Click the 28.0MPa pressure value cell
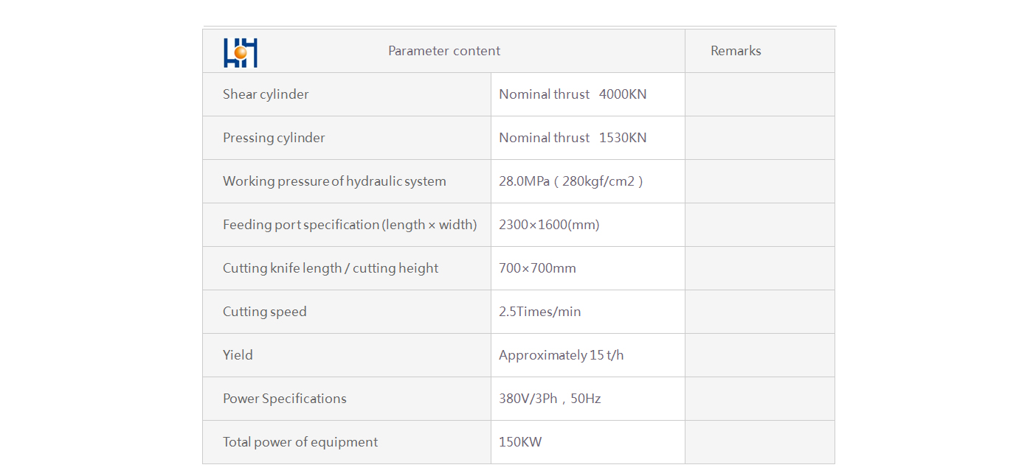The image size is (1033, 476). 588,181
